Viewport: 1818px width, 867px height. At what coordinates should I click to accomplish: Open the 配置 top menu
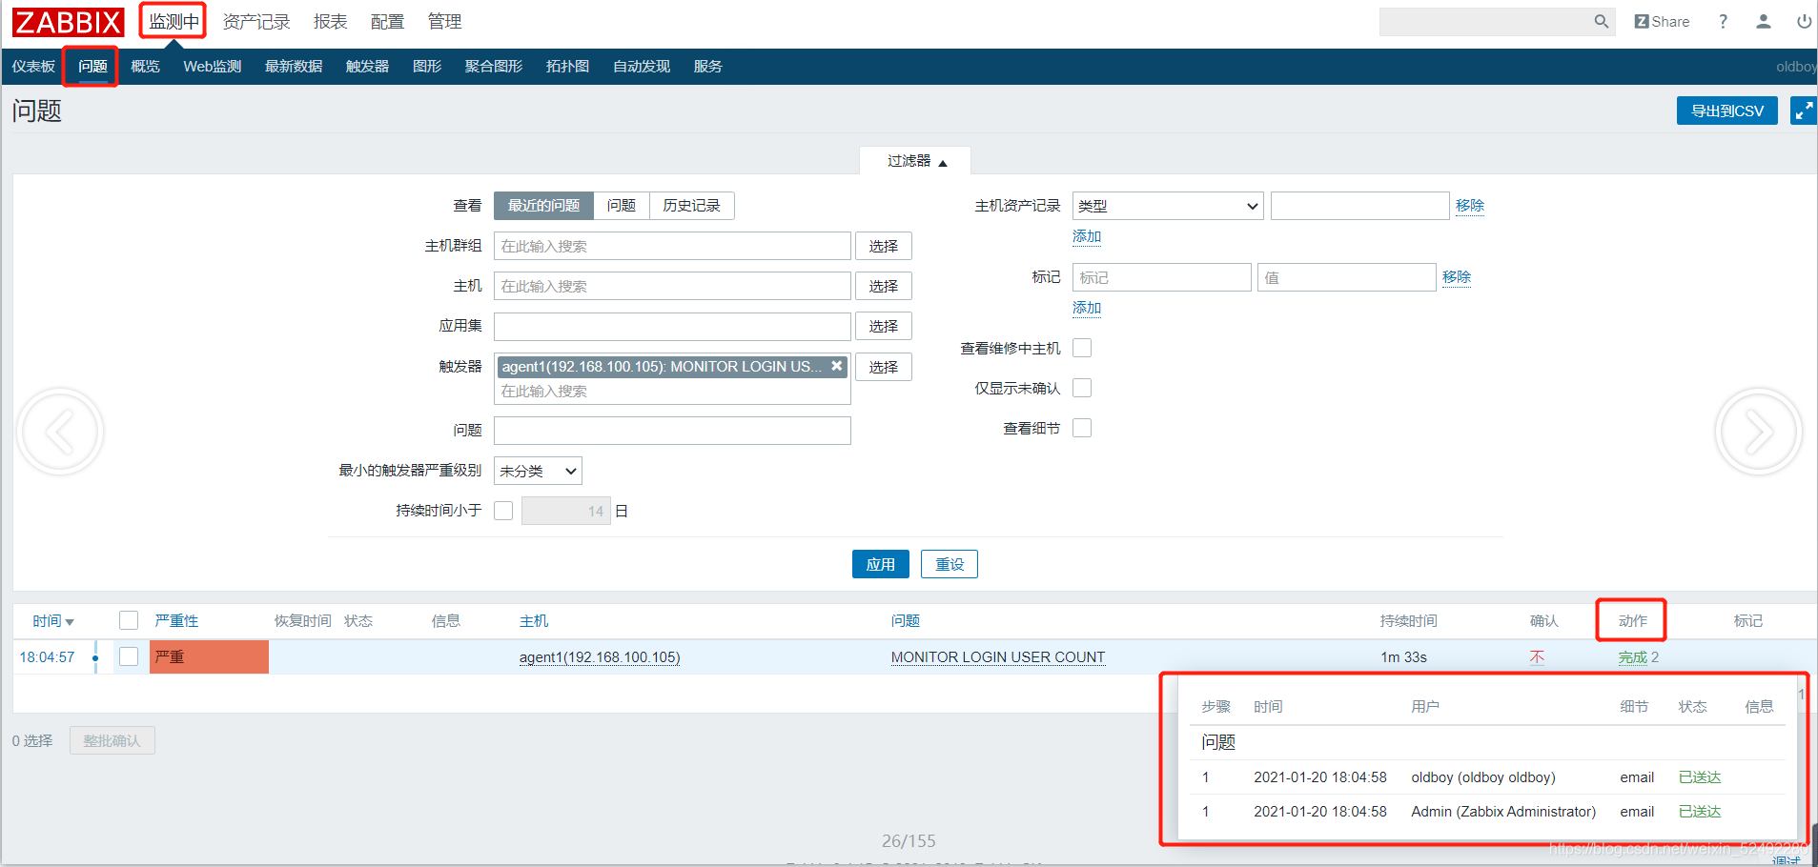[387, 21]
